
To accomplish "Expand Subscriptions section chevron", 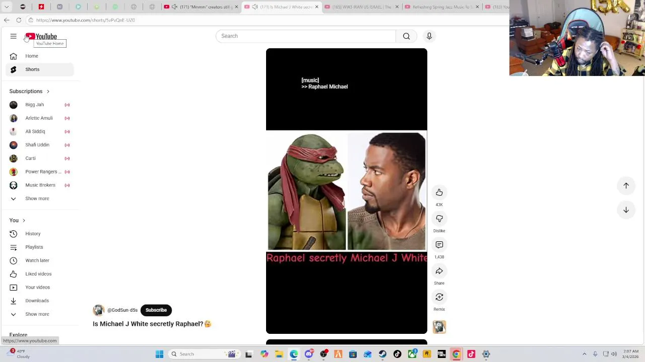I will 48,92.
